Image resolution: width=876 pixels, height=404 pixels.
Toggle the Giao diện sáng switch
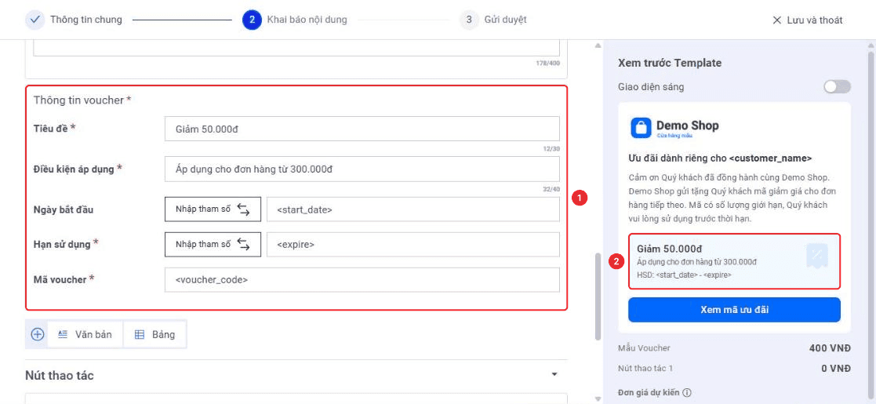coord(837,86)
